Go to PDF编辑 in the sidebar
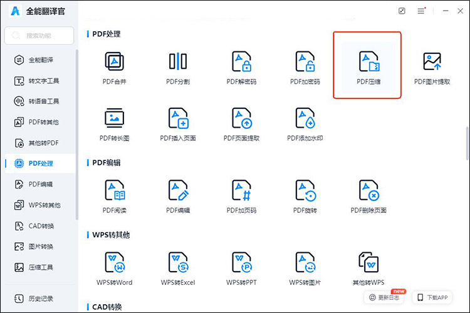470x313 pixels. click(40, 184)
